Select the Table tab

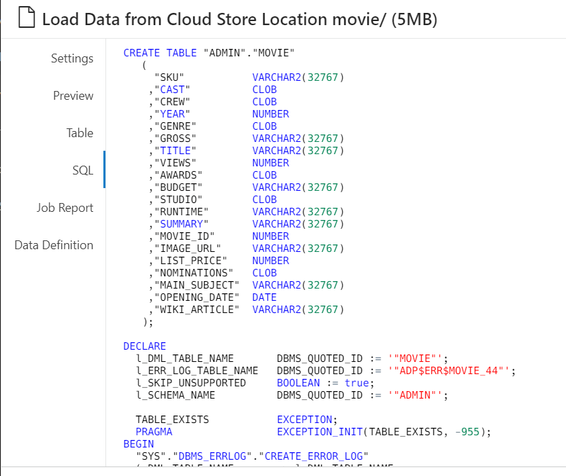(x=80, y=133)
